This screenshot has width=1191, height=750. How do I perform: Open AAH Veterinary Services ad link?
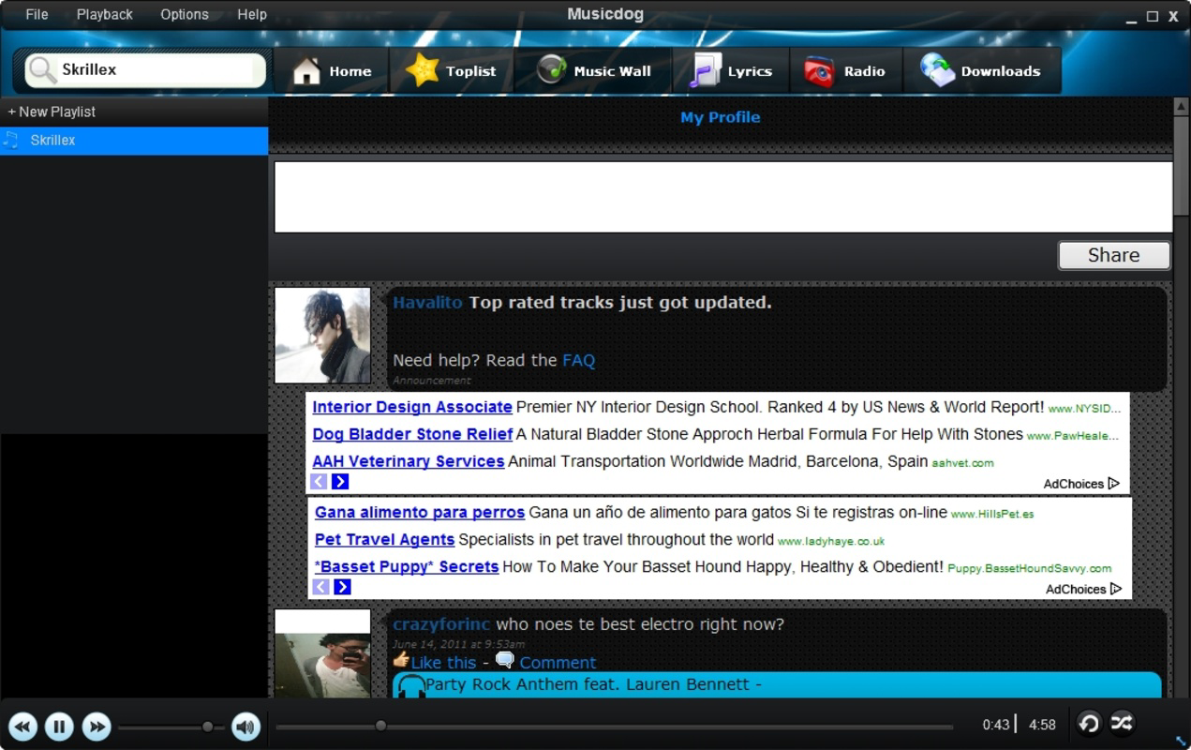point(409,461)
